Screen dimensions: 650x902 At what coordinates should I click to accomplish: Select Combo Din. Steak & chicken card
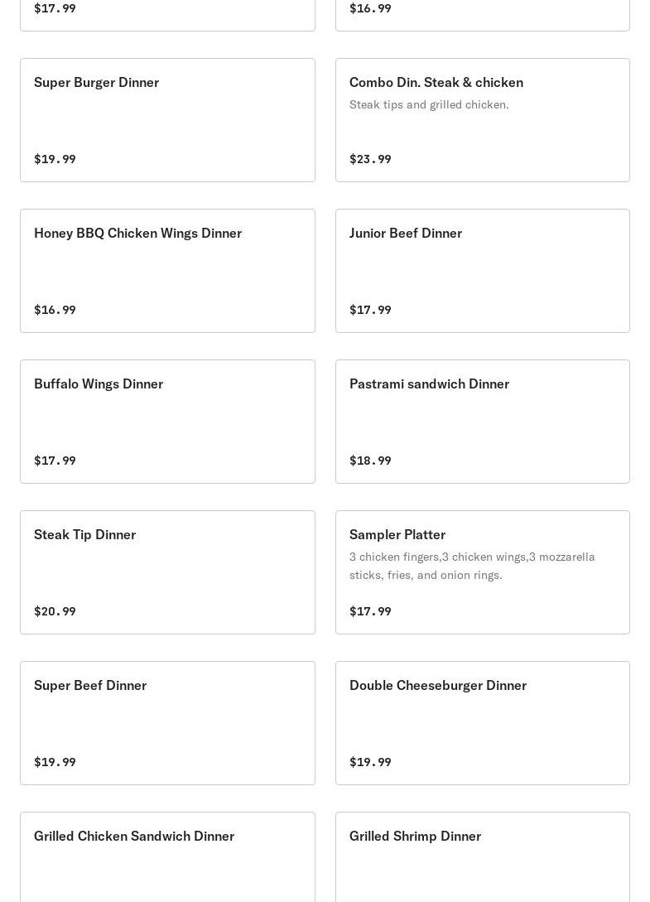click(x=483, y=119)
